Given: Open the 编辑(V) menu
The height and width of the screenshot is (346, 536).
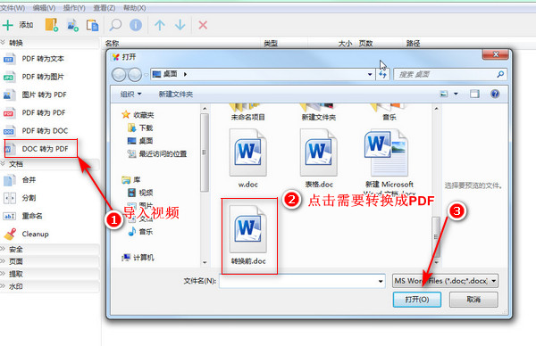Looking at the screenshot, I should 44,8.
